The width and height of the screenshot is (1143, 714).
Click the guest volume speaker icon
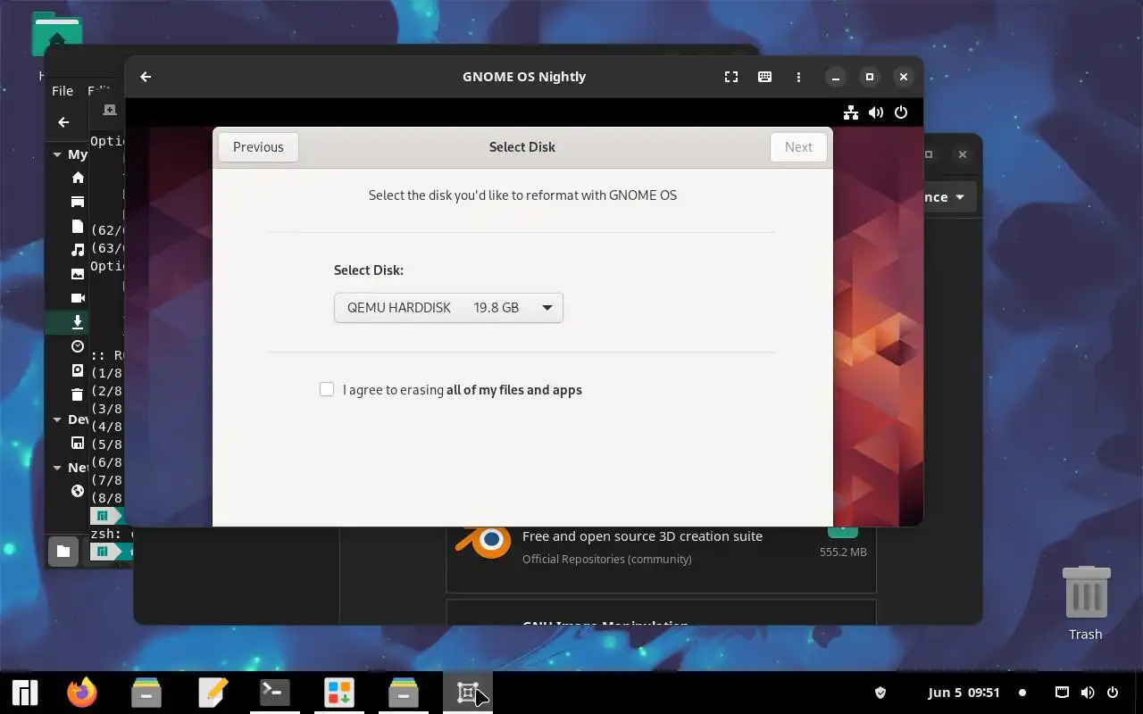click(x=876, y=112)
